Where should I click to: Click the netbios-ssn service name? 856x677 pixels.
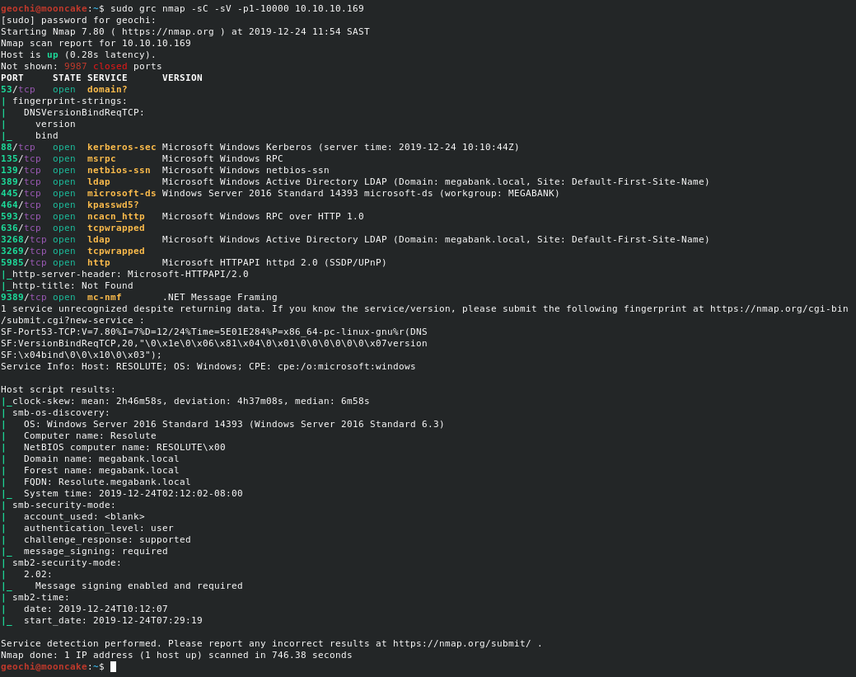pos(119,170)
